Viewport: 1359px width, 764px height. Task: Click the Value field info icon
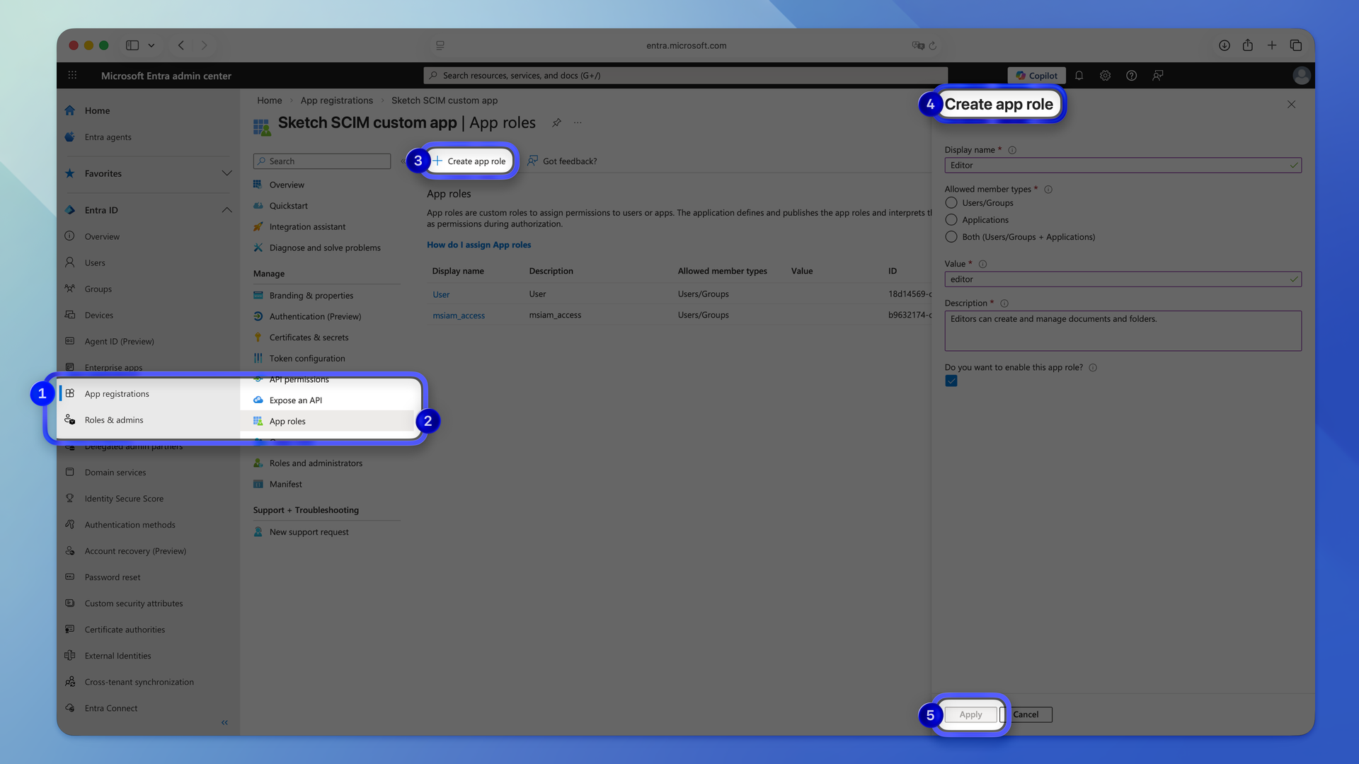982,264
